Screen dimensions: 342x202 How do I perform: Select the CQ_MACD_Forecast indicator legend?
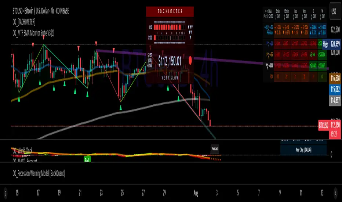tap(25, 160)
